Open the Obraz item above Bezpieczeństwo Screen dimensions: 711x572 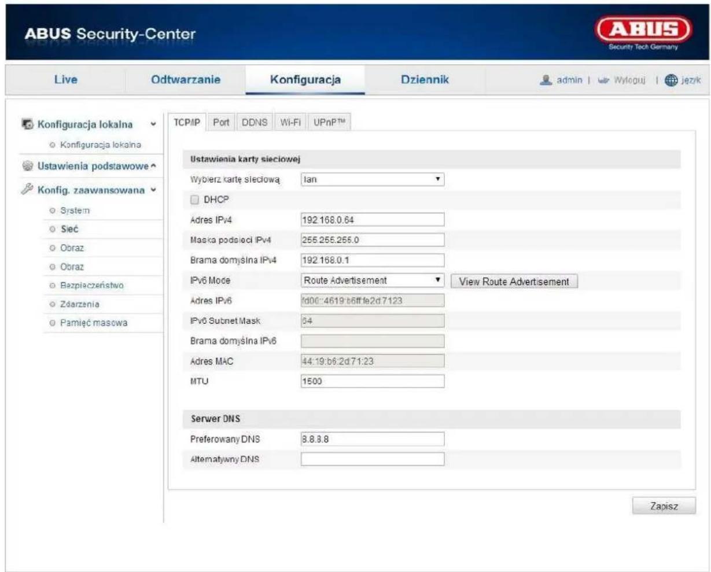pos(72,267)
